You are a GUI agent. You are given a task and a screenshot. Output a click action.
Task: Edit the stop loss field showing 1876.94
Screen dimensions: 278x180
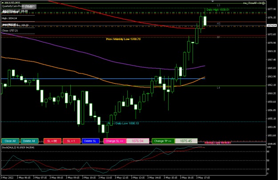click(138, 141)
